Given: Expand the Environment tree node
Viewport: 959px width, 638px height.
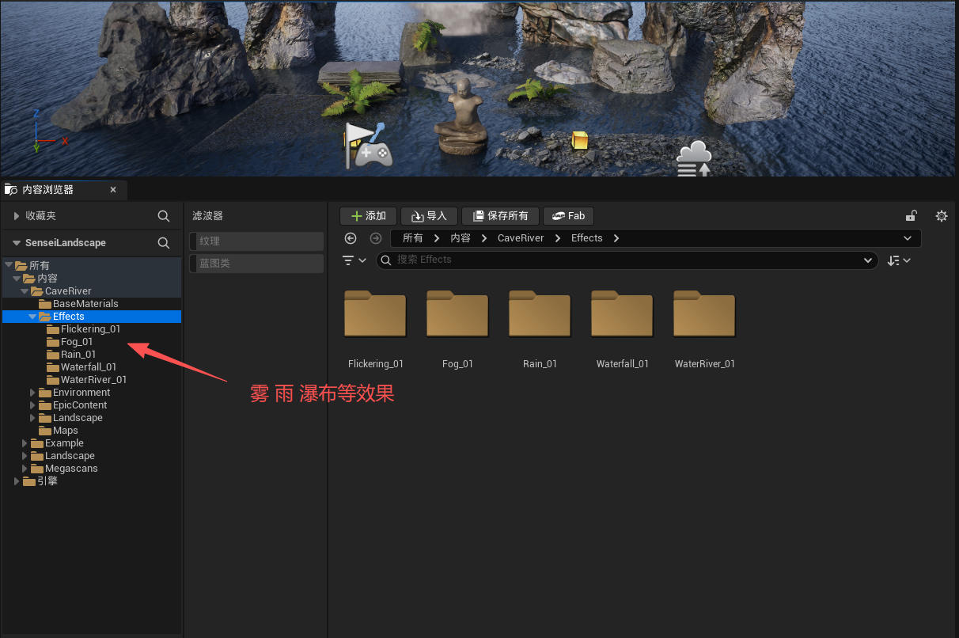Looking at the screenshot, I should click(32, 393).
